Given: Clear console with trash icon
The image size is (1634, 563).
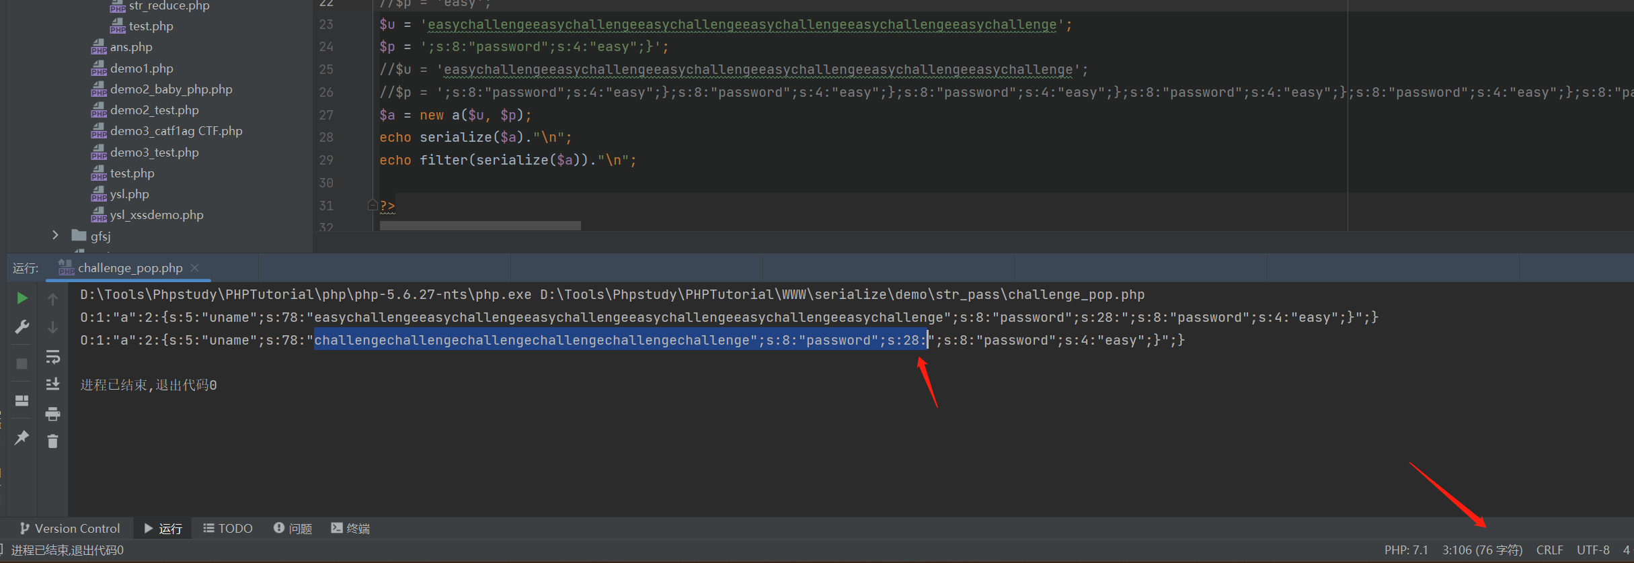Looking at the screenshot, I should [x=52, y=441].
